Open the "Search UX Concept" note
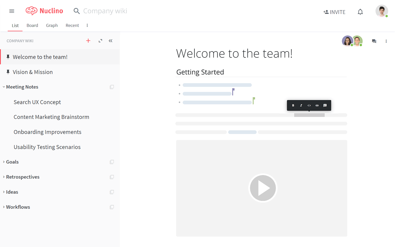This screenshot has height=247, width=395. pos(37,102)
